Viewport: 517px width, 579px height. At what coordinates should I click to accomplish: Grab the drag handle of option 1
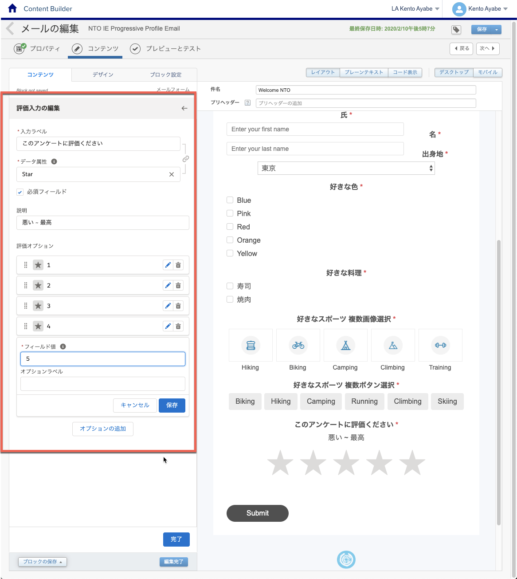26,265
